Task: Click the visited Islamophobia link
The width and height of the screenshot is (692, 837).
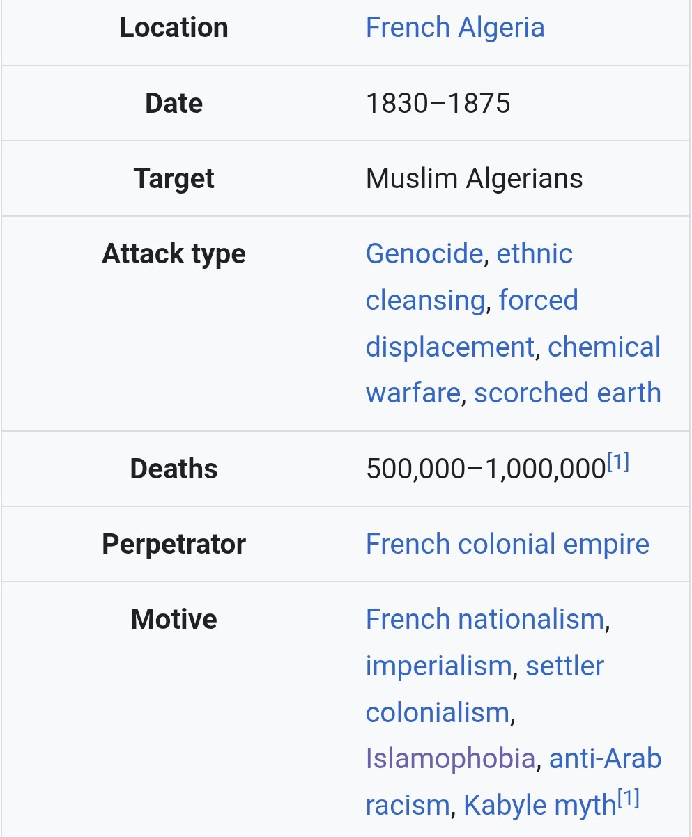Action: click(450, 758)
